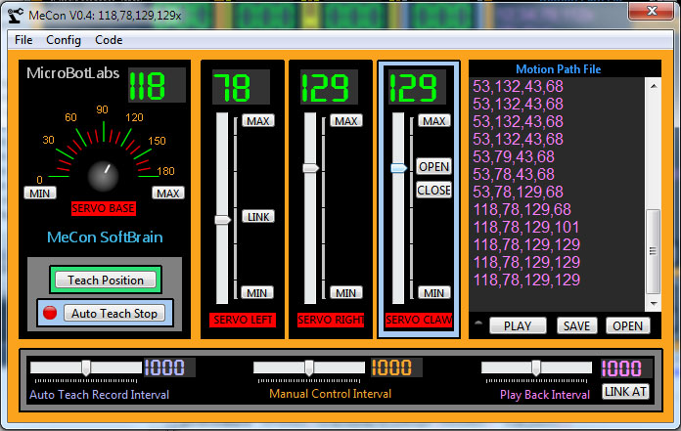
Task: Set Servo Right to MIN
Action: pyautogui.click(x=344, y=292)
